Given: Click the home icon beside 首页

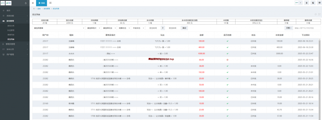Looking at the screenshot, I should [3, 10].
